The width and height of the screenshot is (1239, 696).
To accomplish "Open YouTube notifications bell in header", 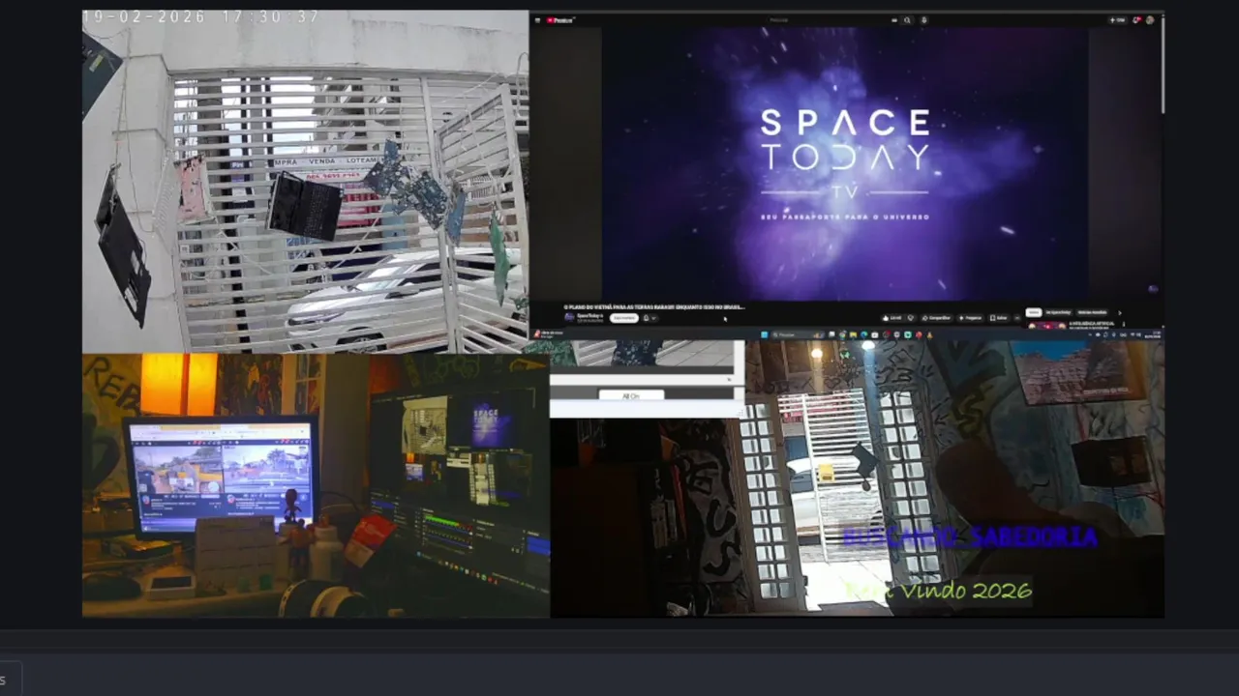I will coord(1136,19).
